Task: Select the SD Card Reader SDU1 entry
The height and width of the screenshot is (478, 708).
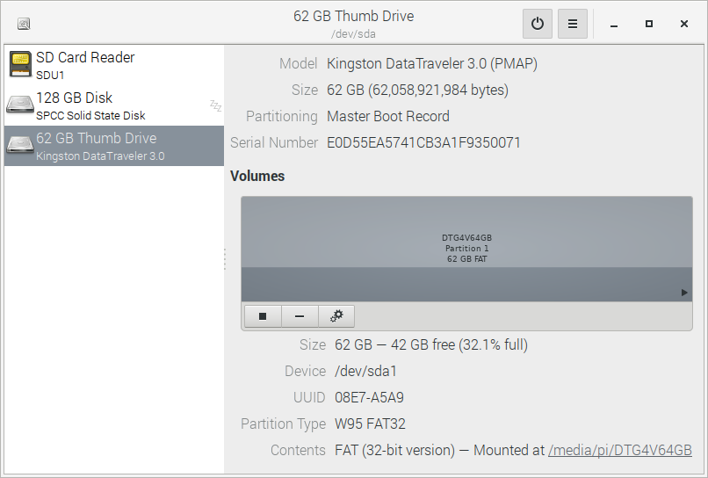Action: 114,65
